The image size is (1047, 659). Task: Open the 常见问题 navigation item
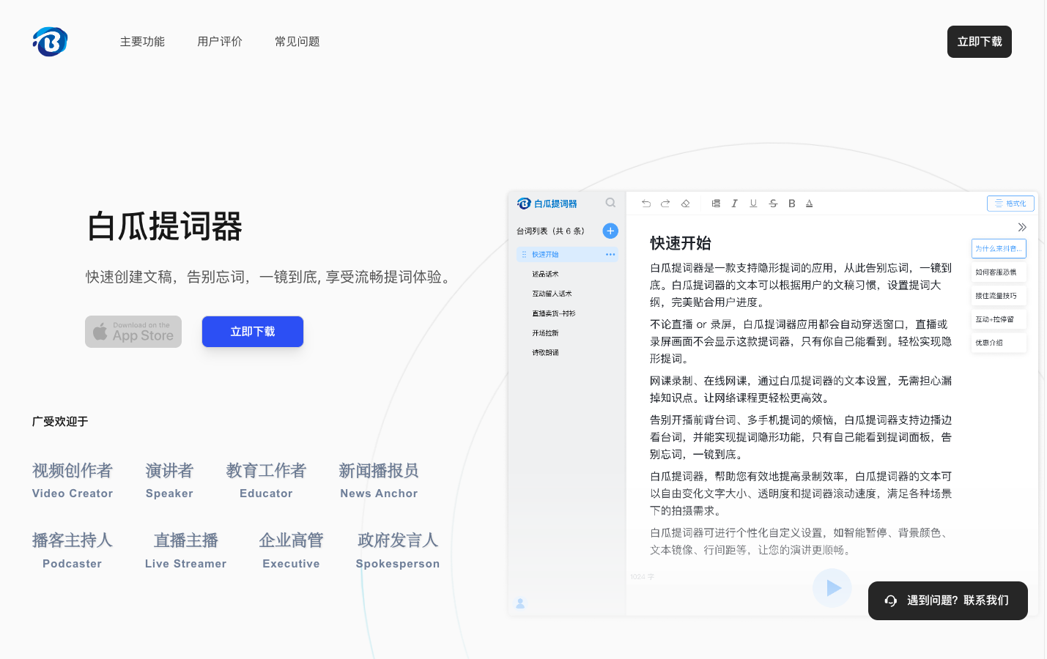pyautogui.click(x=297, y=42)
